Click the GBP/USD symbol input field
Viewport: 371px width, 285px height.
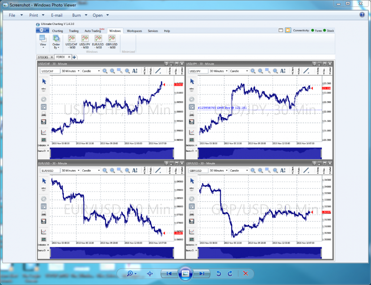pos(198,170)
